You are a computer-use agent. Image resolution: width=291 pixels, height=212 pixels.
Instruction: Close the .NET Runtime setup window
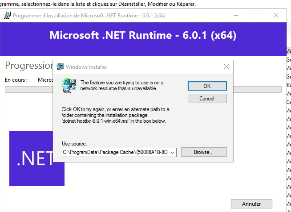tap(276, 15)
